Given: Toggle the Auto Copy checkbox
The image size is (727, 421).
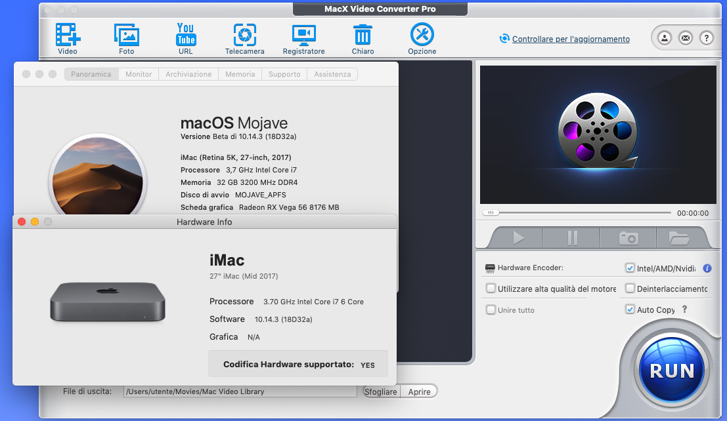Looking at the screenshot, I should point(630,309).
